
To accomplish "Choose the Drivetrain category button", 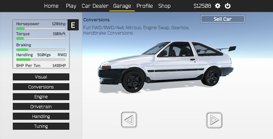I will pyautogui.click(x=41, y=107).
